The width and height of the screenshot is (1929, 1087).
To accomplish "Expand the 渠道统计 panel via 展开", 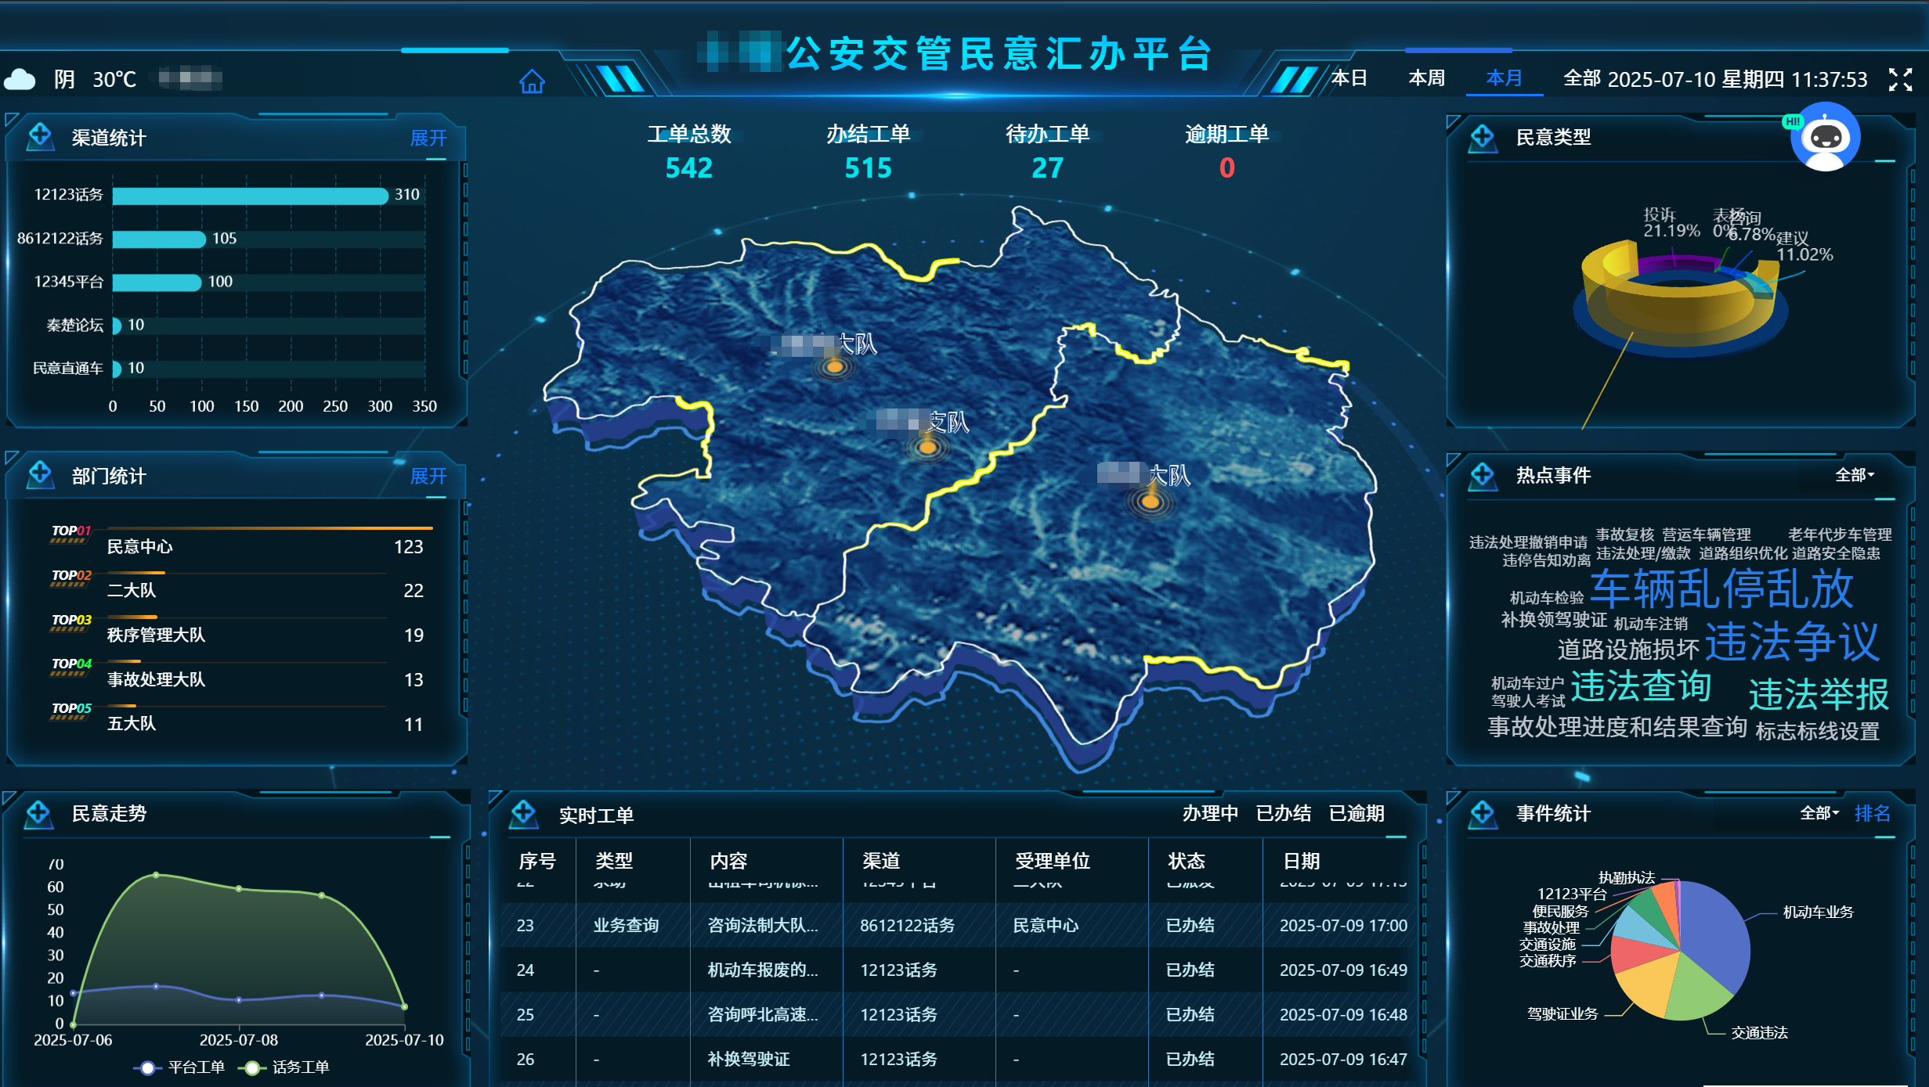I will coord(428,138).
